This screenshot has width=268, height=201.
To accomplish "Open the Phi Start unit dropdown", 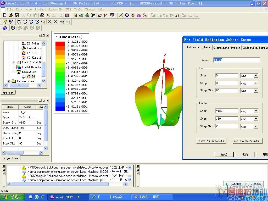I will [255, 76].
